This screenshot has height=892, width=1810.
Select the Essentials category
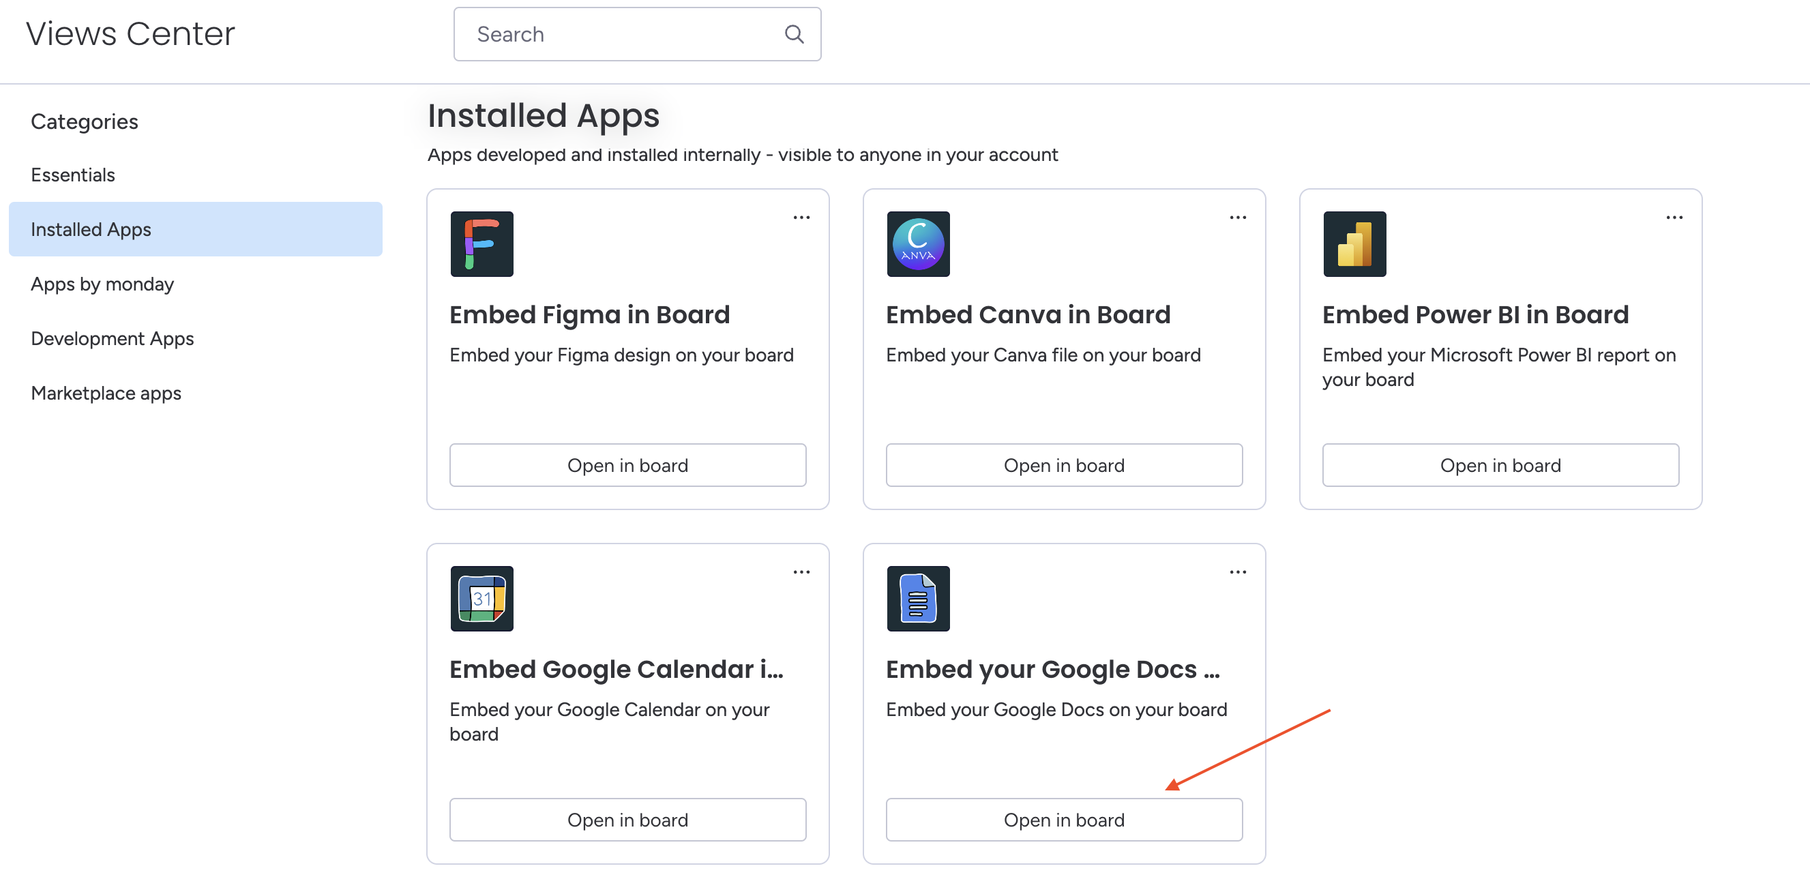(73, 175)
